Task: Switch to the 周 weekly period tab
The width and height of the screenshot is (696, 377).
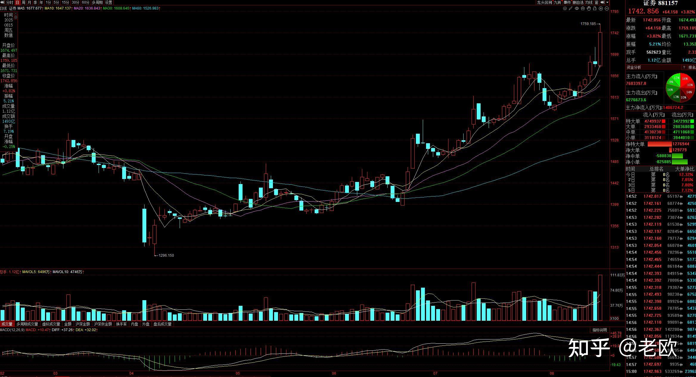Action: click(23, 2)
